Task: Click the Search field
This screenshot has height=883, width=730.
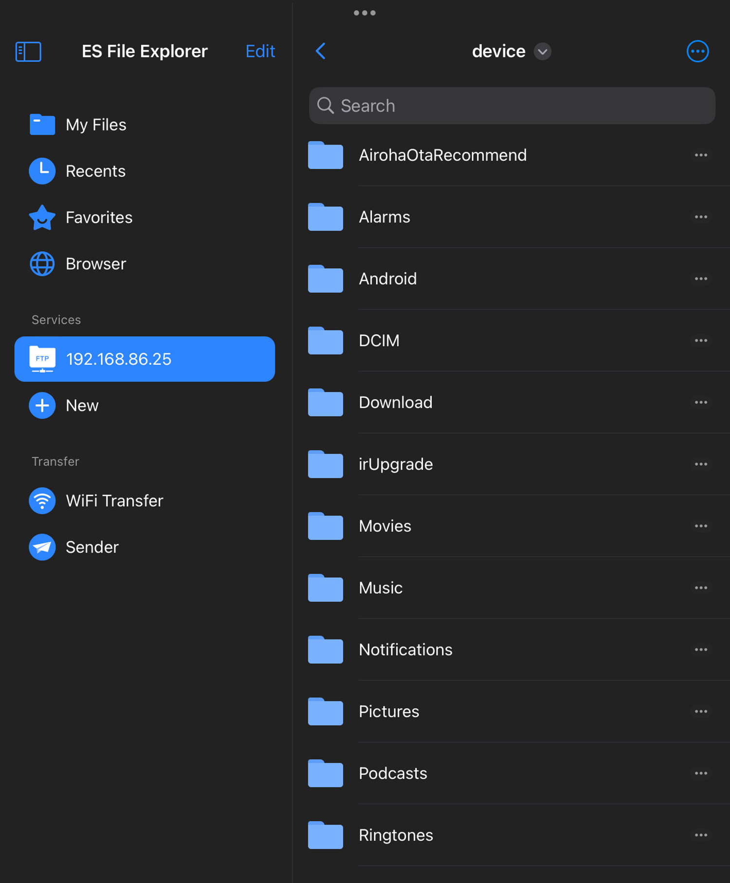Action: pos(512,106)
